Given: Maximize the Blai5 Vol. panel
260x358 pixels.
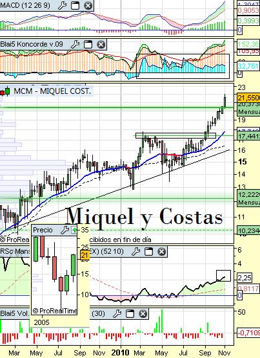Looking at the screenshot, I should (130, 314).
